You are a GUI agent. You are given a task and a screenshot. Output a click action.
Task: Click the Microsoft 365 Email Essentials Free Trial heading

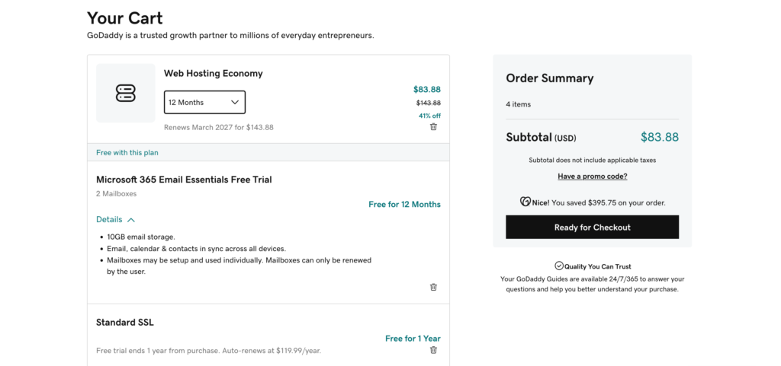pyautogui.click(x=184, y=180)
